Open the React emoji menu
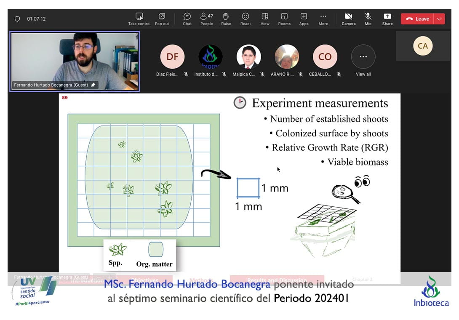The width and height of the screenshot is (459, 320). 246,17
